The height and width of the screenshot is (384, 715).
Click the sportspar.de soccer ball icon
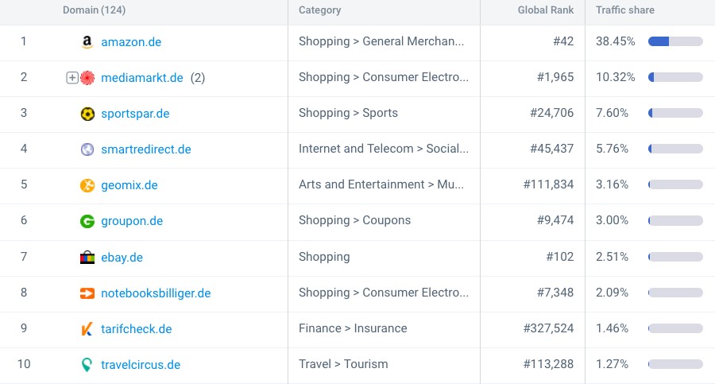point(87,114)
